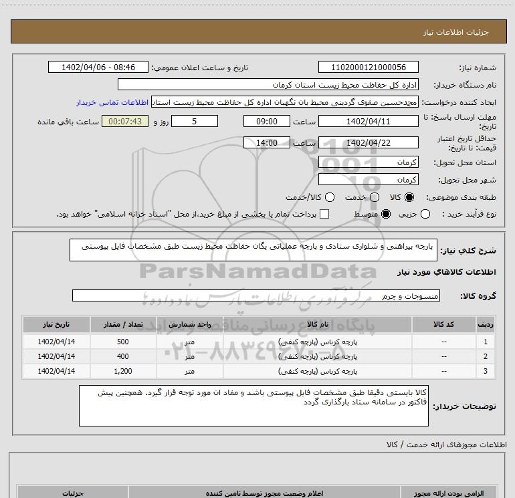515x498 pixels.
Task: Click the announcement date field 1402/04/06 - 08:46
Action: (98, 68)
